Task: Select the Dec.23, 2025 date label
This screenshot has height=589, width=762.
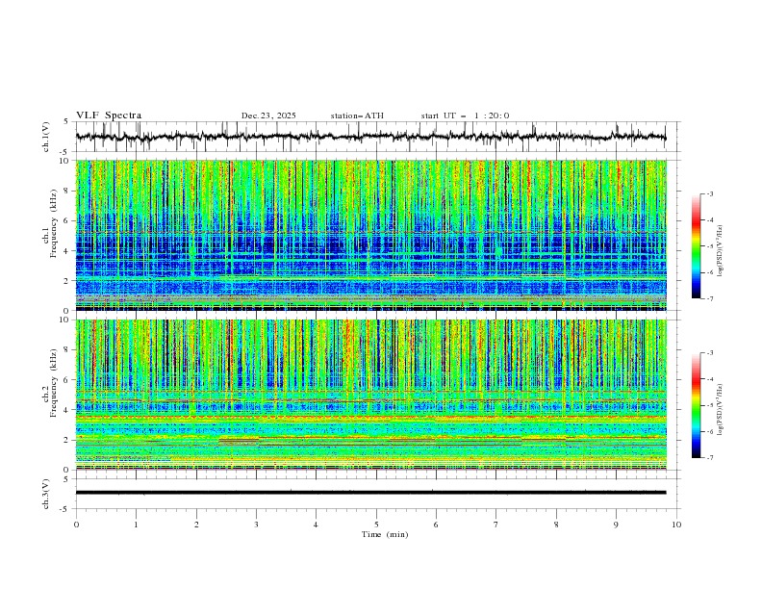Action: coord(268,115)
